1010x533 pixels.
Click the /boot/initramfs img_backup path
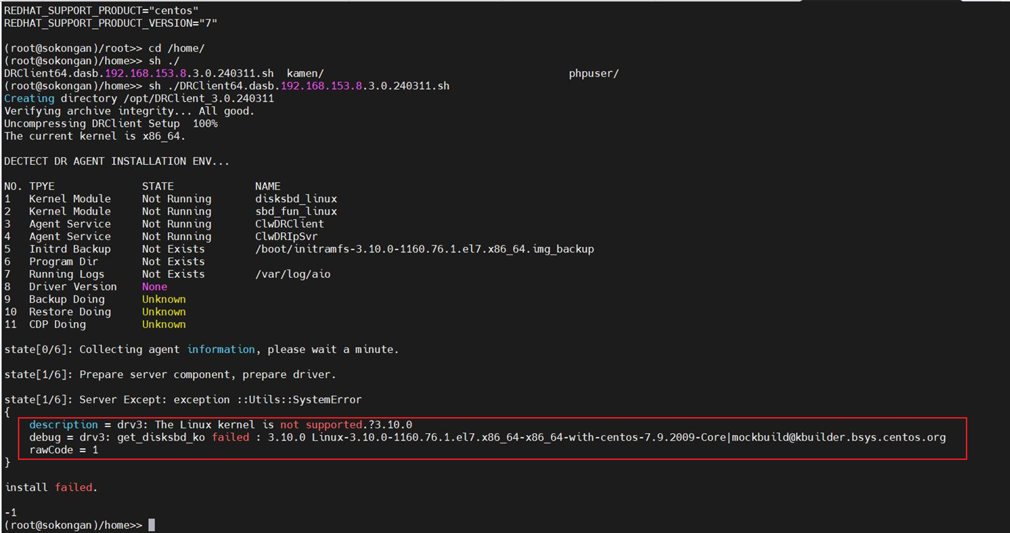pos(425,249)
